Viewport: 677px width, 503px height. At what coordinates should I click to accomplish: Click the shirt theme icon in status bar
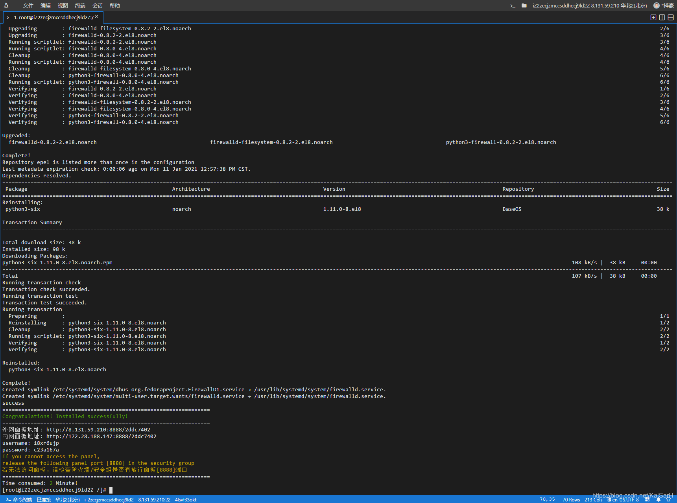tap(668, 499)
